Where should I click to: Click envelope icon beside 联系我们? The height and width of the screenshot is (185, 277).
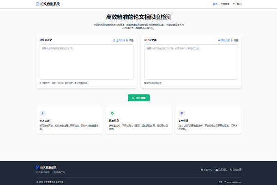coord(217,170)
